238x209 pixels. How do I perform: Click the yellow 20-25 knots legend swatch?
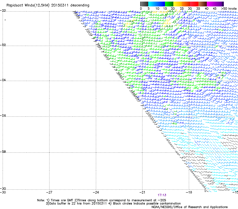pyautogui.click(x=178, y=4)
